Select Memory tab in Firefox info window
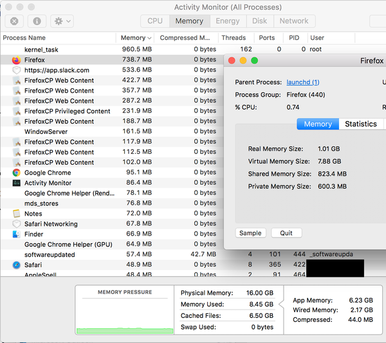 pos(318,124)
